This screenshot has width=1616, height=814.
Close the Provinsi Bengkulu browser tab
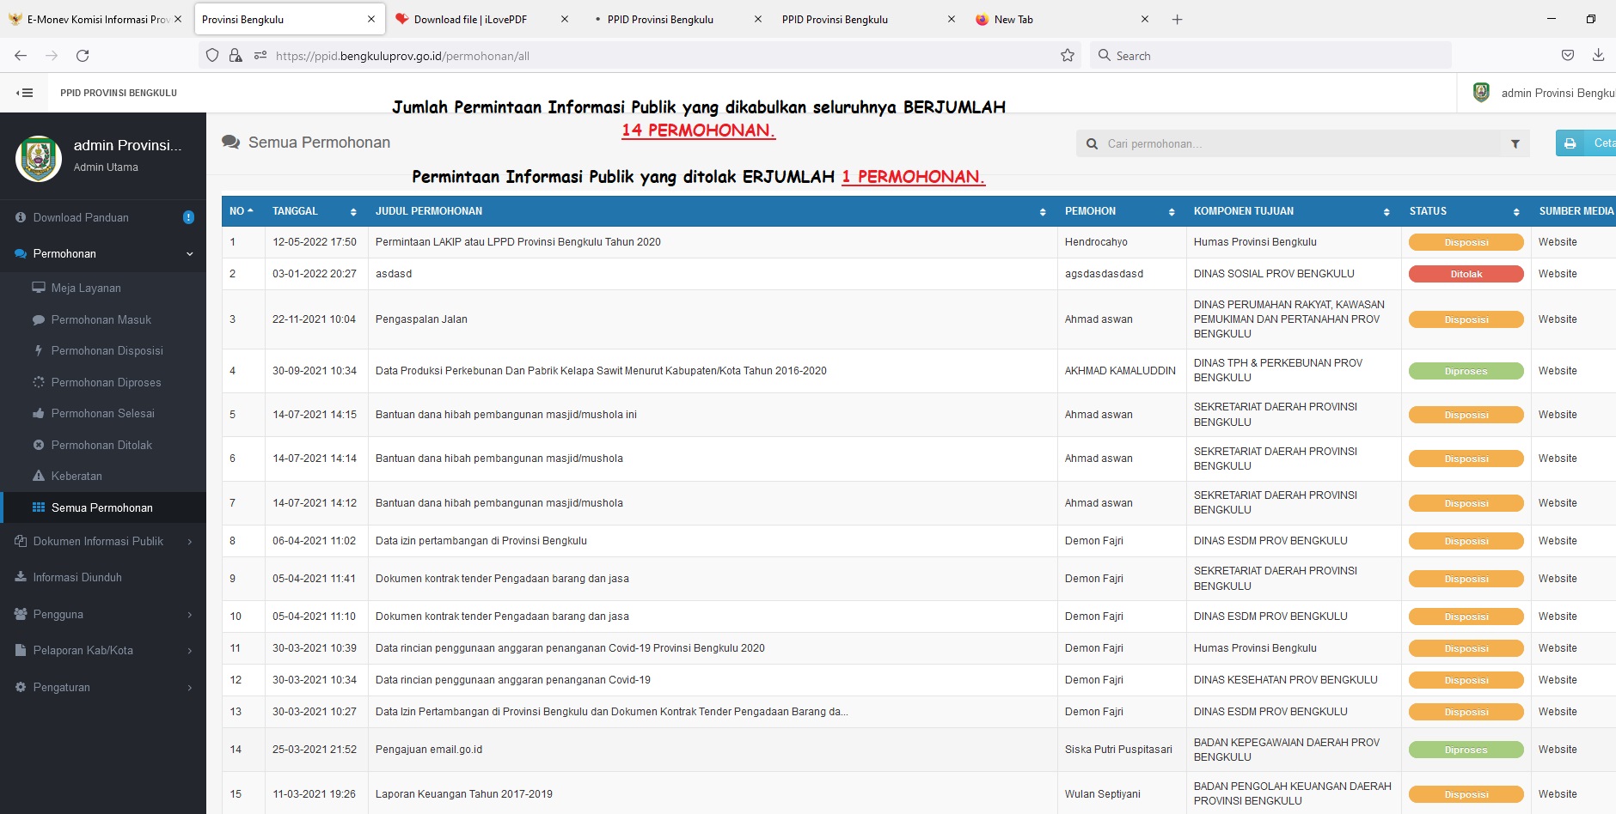(371, 19)
